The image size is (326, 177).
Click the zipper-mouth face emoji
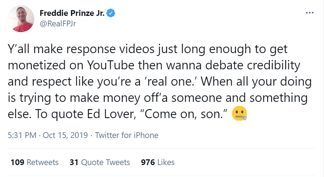click(x=239, y=113)
